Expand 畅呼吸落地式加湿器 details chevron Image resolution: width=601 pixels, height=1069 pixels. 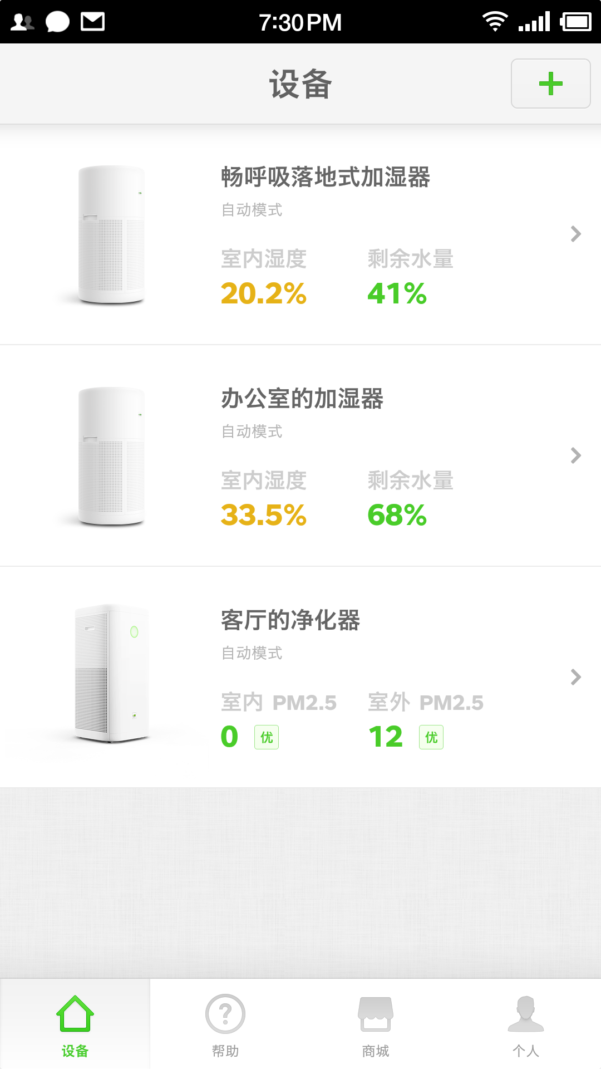pyautogui.click(x=576, y=234)
